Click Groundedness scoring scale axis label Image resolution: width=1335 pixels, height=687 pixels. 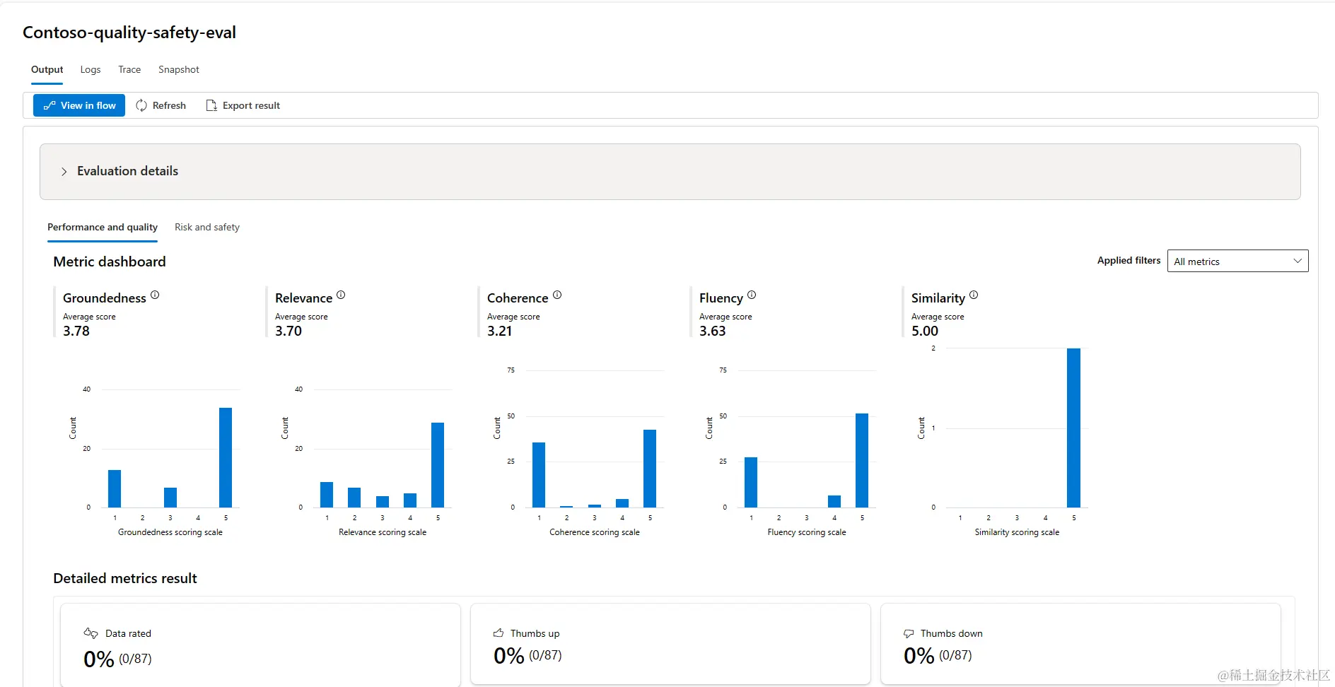(x=170, y=532)
